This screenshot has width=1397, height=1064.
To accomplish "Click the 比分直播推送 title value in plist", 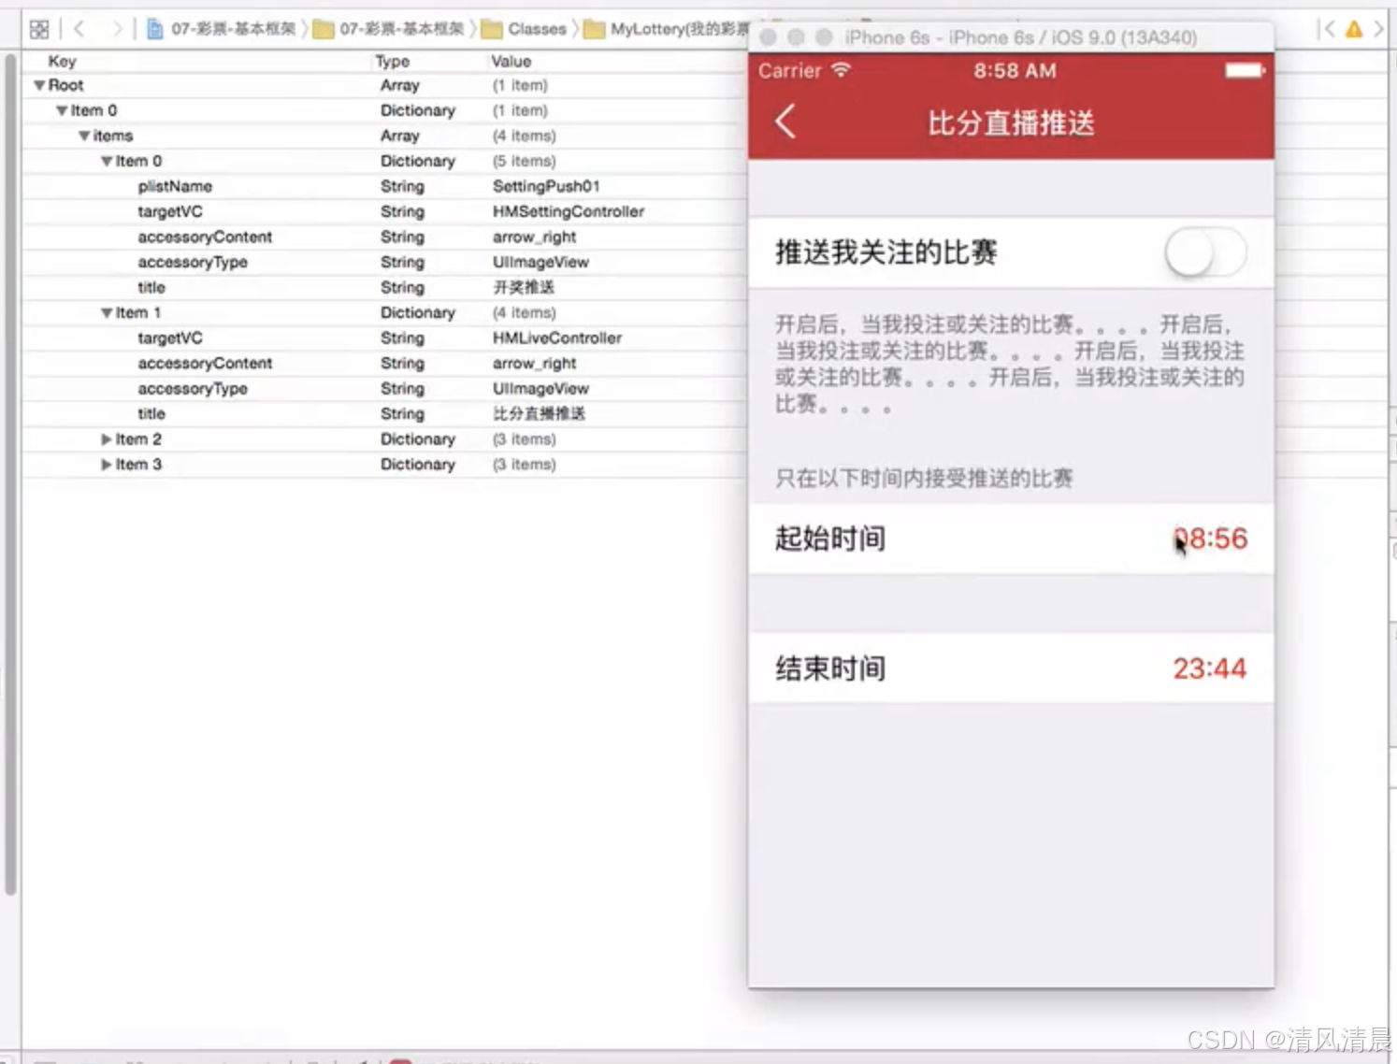I will pos(539,413).
